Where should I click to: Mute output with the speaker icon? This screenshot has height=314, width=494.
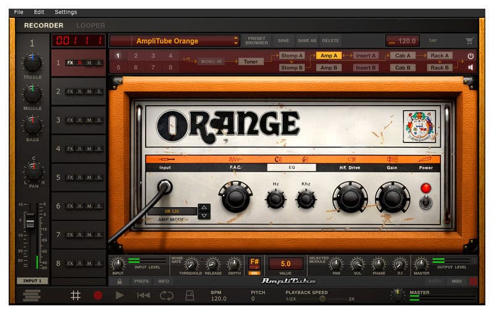coord(471,67)
